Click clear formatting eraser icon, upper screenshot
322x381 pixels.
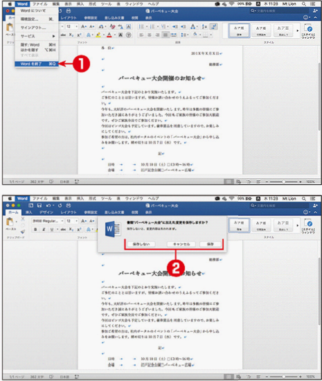click(x=112, y=26)
